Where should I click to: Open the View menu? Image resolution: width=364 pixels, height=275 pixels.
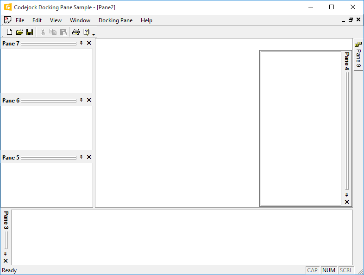point(56,20)
